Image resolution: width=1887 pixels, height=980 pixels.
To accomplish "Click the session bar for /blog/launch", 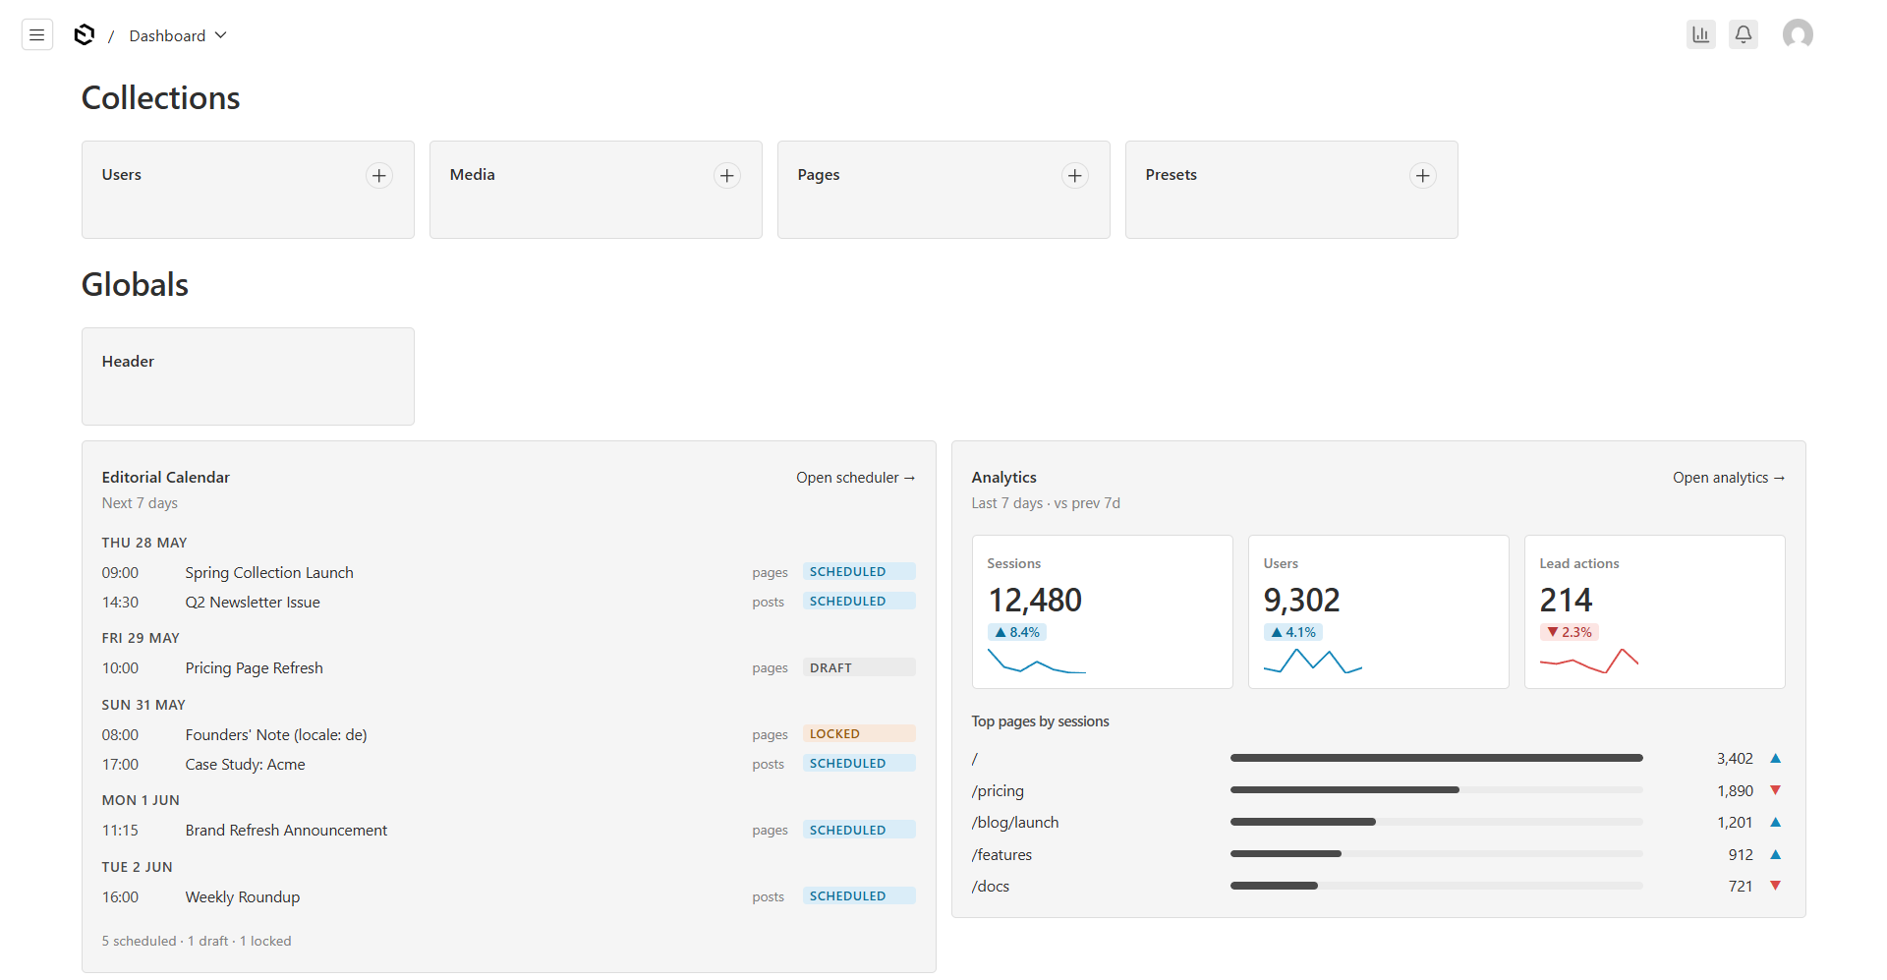I will click(x=1436, y=822).
